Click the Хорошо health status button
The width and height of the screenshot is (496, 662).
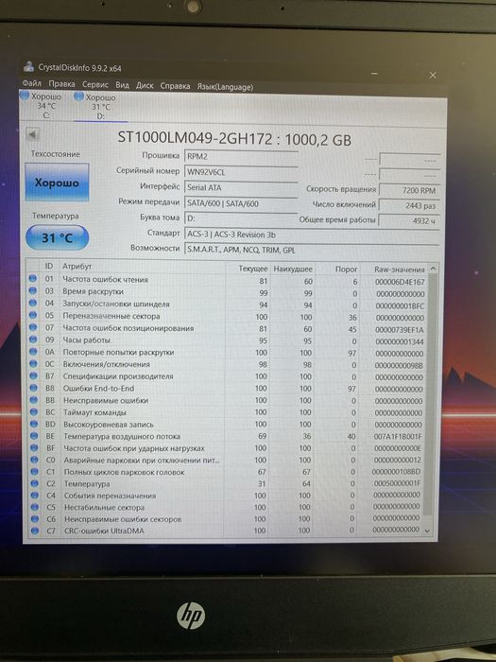pyautogui.click(x=57, y=183)
